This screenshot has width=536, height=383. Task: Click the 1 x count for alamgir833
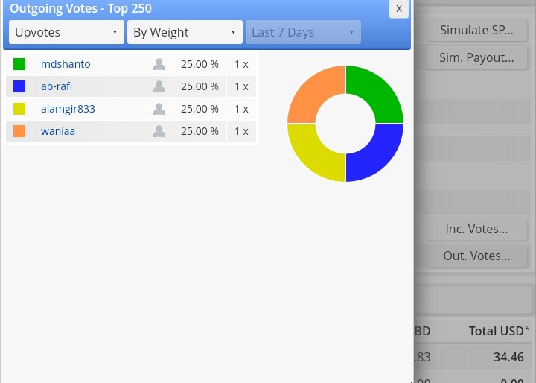(x=241, y=109)
